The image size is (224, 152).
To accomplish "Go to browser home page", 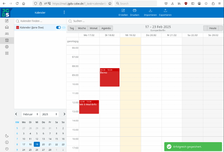I will 23,3.
